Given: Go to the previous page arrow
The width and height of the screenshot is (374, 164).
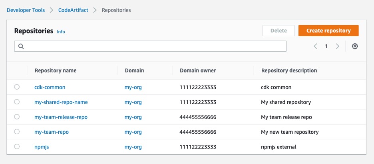Looking at the screenshot, I should click(x=315, y=46).
